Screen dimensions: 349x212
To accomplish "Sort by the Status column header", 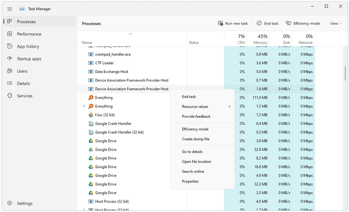I will [x=206, y=39].
